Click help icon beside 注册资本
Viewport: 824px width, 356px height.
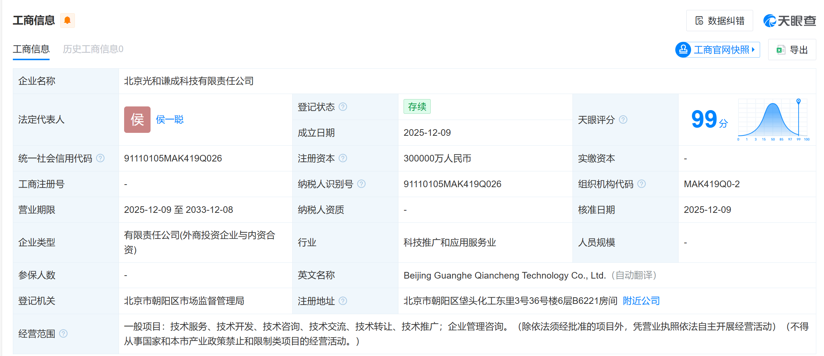pos(343,158)
